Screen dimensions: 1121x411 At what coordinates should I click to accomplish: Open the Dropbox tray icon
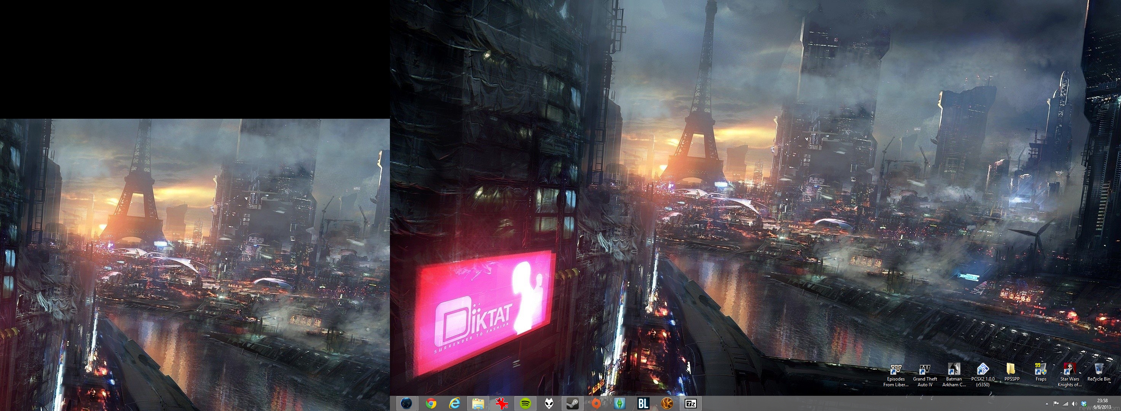pyautogui.click(x=1084, y=404)
